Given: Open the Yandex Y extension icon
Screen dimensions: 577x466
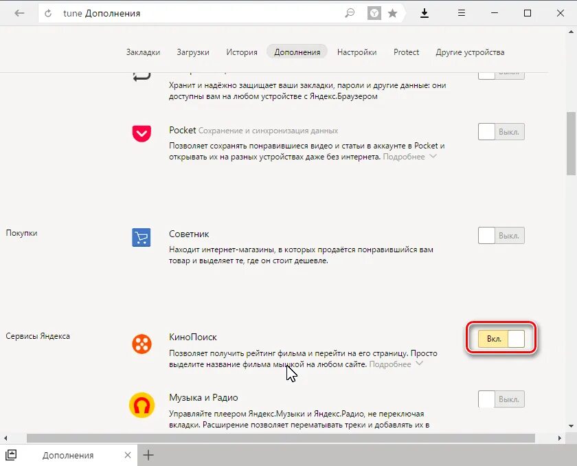Looking at the screenshot, I should click(x=374, y=14).
